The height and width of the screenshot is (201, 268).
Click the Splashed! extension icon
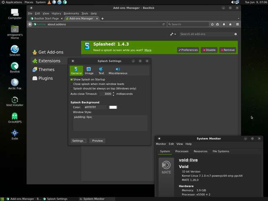point(87,46)
